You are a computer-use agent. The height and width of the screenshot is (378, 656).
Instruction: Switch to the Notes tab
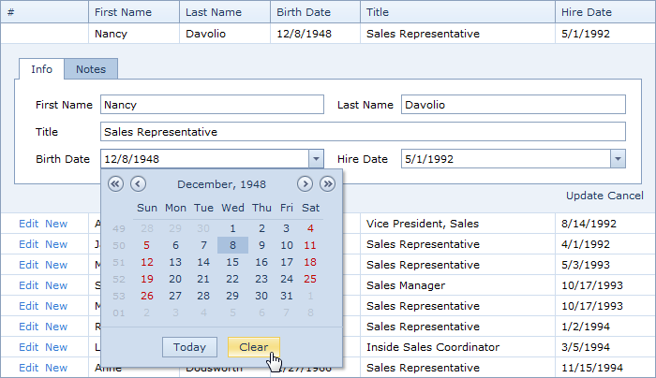(x=91, y=69)
